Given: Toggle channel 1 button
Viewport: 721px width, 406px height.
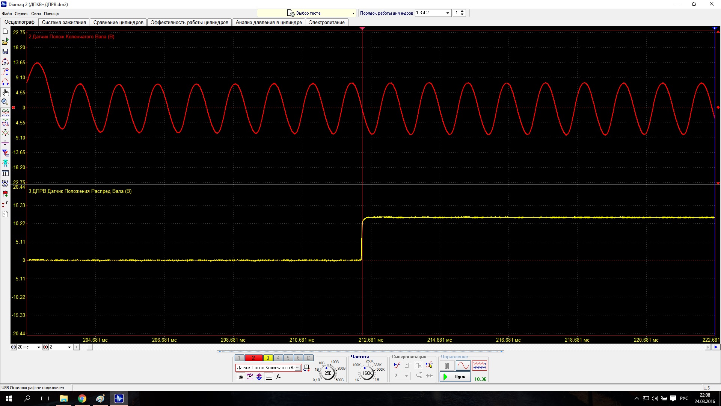Looking at the screenshot, I should click(x=239, y=358).
